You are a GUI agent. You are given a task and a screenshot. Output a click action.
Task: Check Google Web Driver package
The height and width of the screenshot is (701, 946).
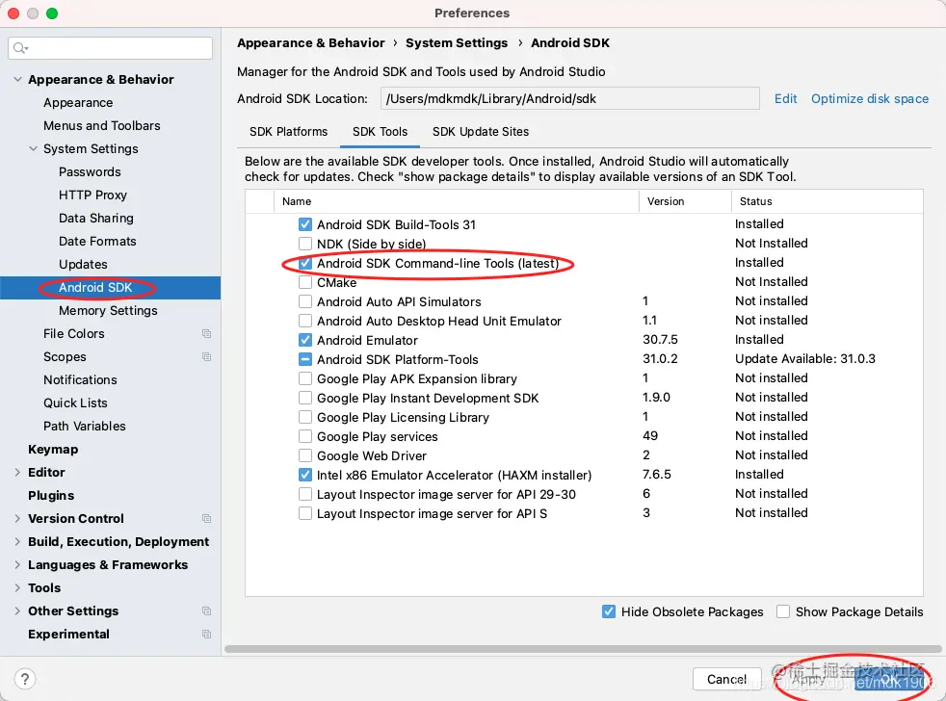click(305, 456)
